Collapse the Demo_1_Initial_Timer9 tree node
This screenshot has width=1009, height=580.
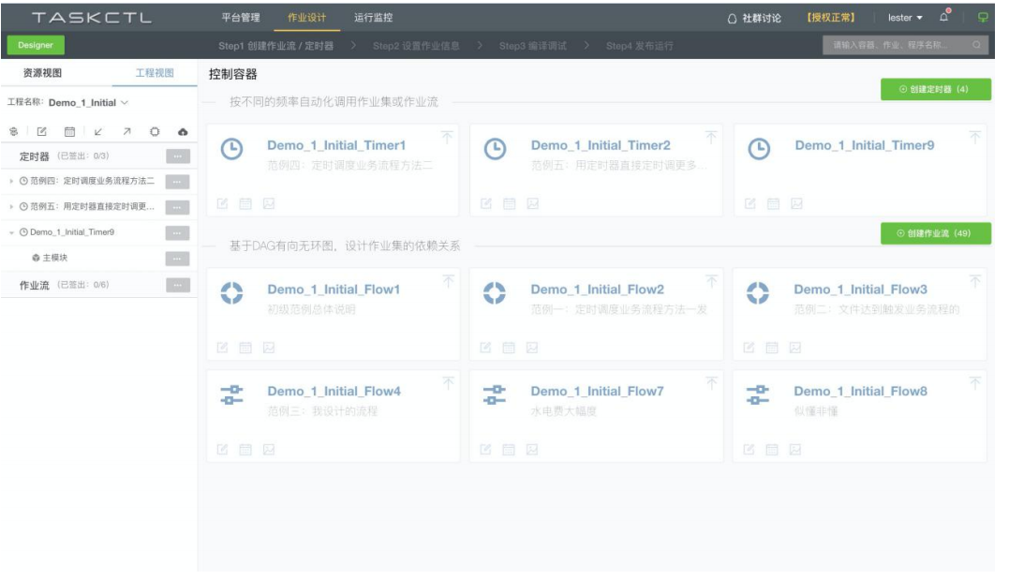(11, 231)
